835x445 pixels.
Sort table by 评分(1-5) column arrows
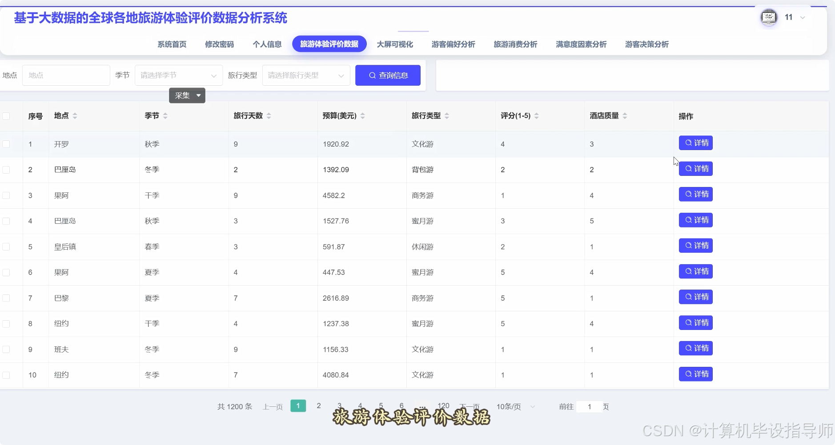pos(537,116)
